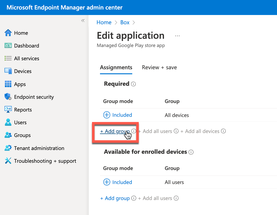Select the Users icon in the navigation

point(8,122)
